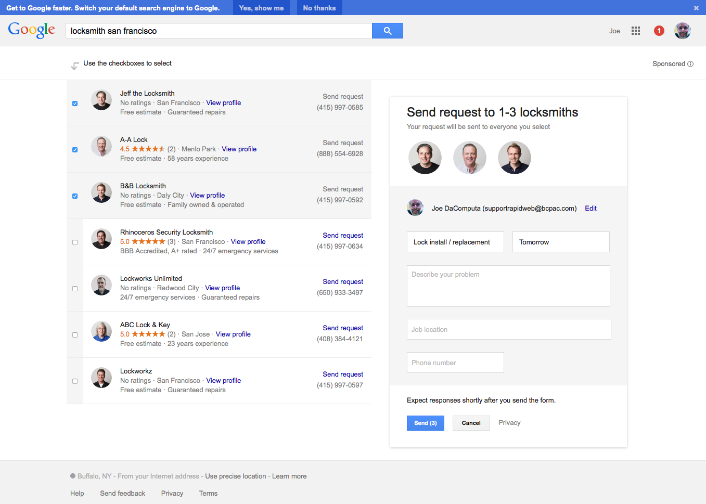706x504 pixels.
Task: Click Joe name in header
Action: click(x=614, y=31)
